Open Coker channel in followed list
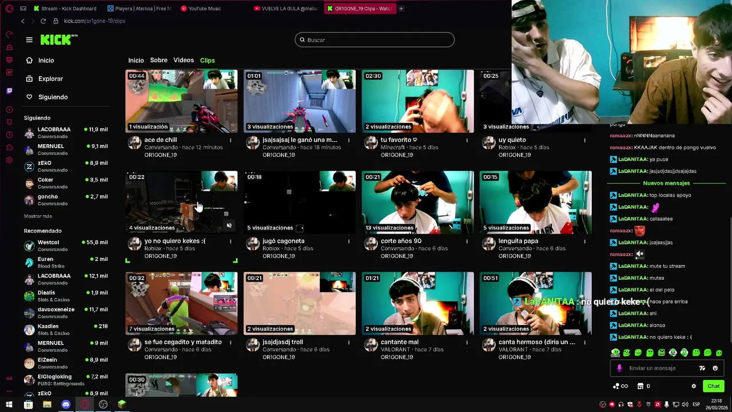The height and width of the screenshot is (412, 732). tap(66, 183)
